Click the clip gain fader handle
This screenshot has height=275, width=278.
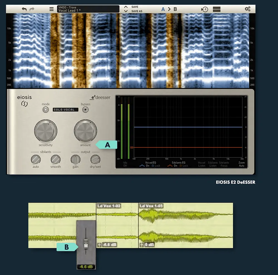86,244
